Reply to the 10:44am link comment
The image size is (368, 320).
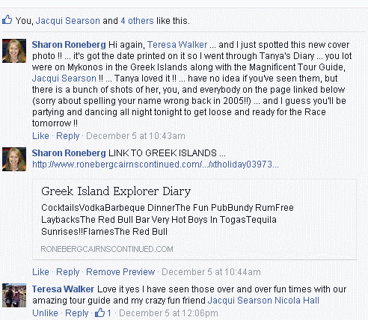pos(67,272)
